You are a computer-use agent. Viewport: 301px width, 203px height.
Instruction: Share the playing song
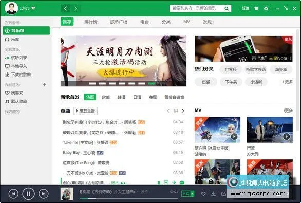[223, 194]
